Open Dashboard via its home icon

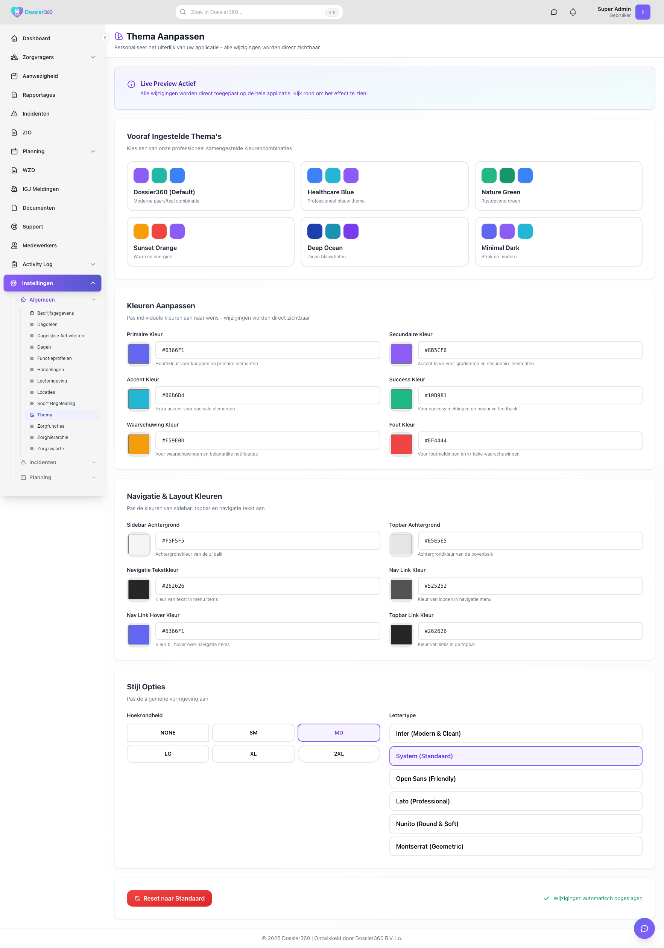[14, 38]
